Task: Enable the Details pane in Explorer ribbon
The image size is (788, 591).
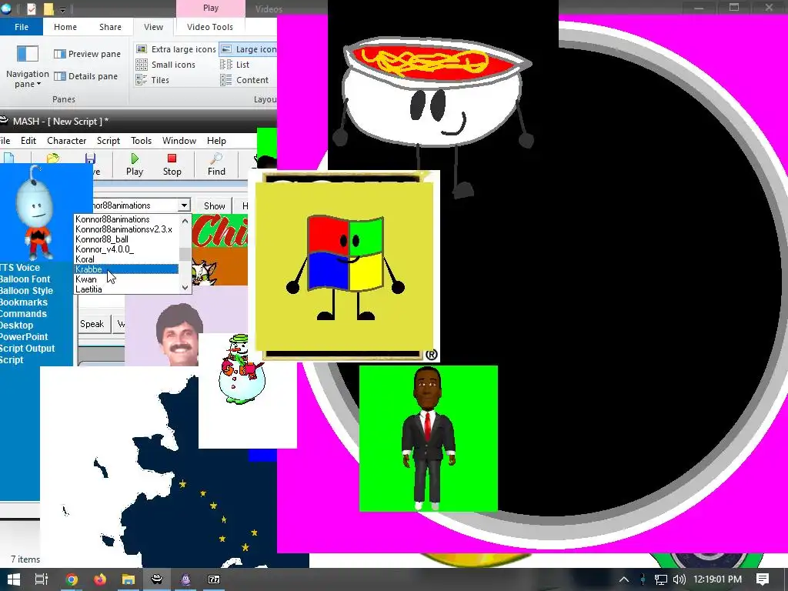Action: [x=86, y=76]
